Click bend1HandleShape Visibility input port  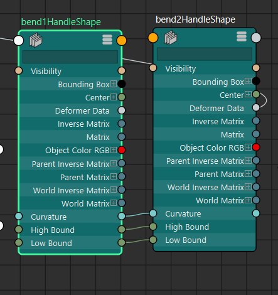(19, 71)
